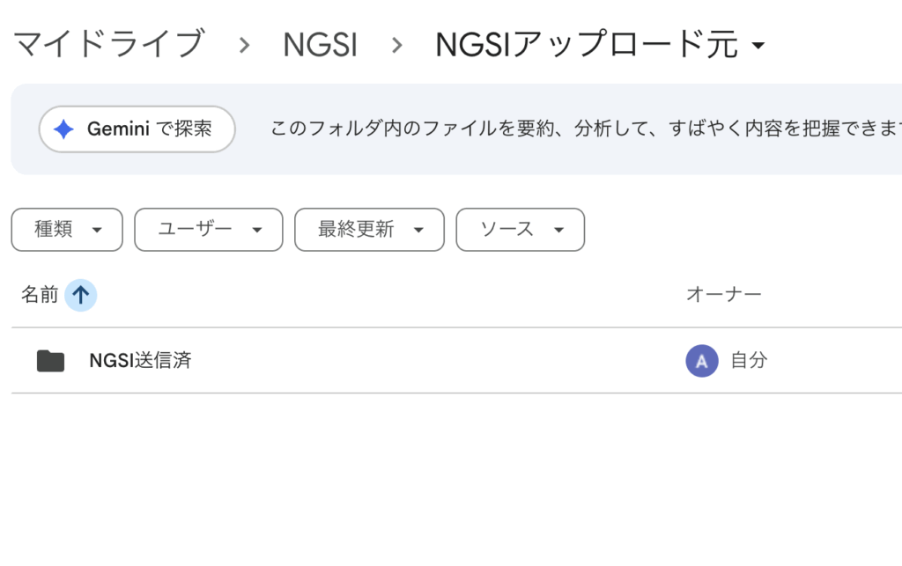Click the chevron after マイドライブ
The image size is (902, 566).
(x=244, y=45)
